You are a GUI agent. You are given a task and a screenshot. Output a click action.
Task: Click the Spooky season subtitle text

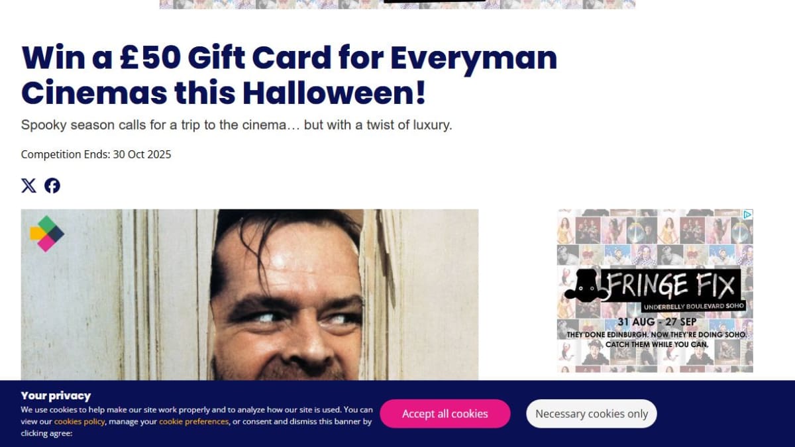(237, 124)
